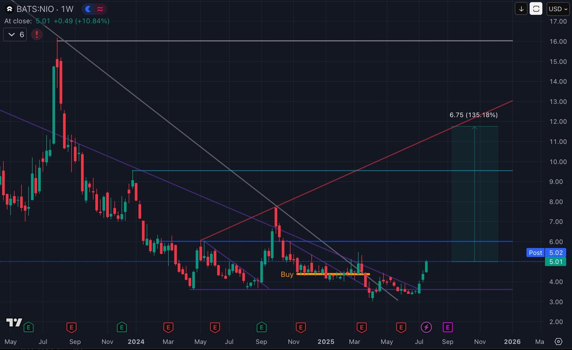Viewport: 572px width, 350px height.
Task: Click the 6.75 (135.18%) projection label
Action: click(x=474, y=115)
